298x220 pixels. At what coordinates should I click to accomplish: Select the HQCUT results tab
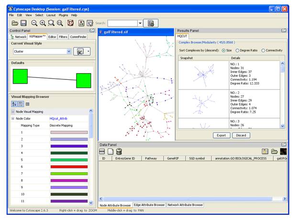click(182, 36)
